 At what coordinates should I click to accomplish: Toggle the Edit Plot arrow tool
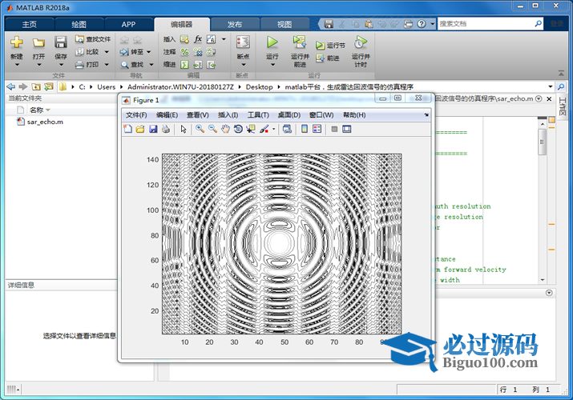[183, 129]
